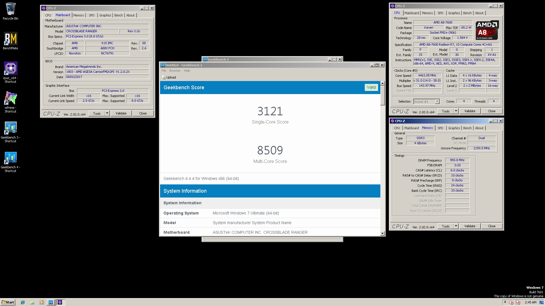545x306 pixels.
Task: Open About tab in Memory CPU-Z window
Action: (479, 128)
